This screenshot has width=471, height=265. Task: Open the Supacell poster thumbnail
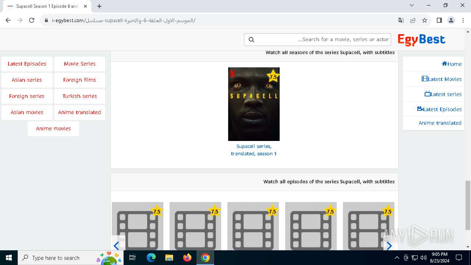tap(254, 104)
